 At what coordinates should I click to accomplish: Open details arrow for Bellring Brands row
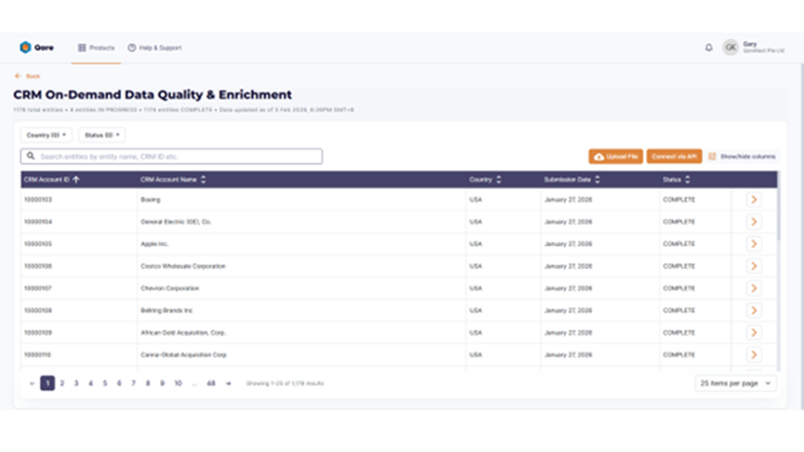[x=754, y=310]
